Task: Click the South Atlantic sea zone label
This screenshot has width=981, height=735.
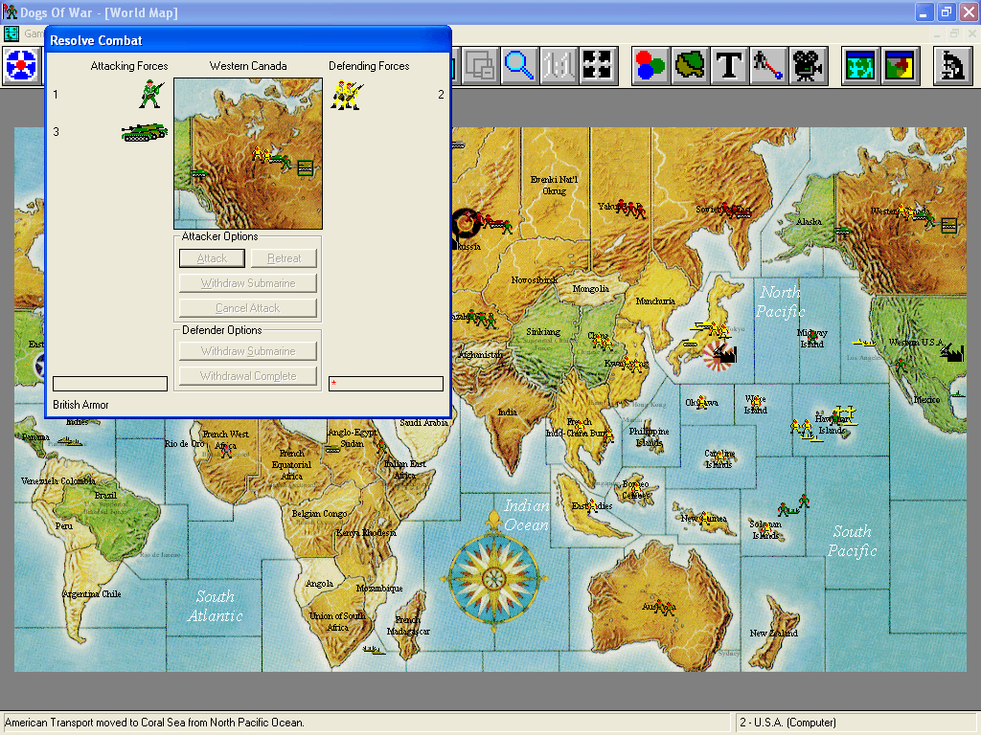Action: point(215,606)
